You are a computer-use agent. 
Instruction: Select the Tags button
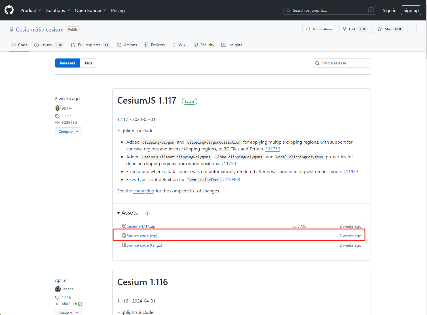88,63
